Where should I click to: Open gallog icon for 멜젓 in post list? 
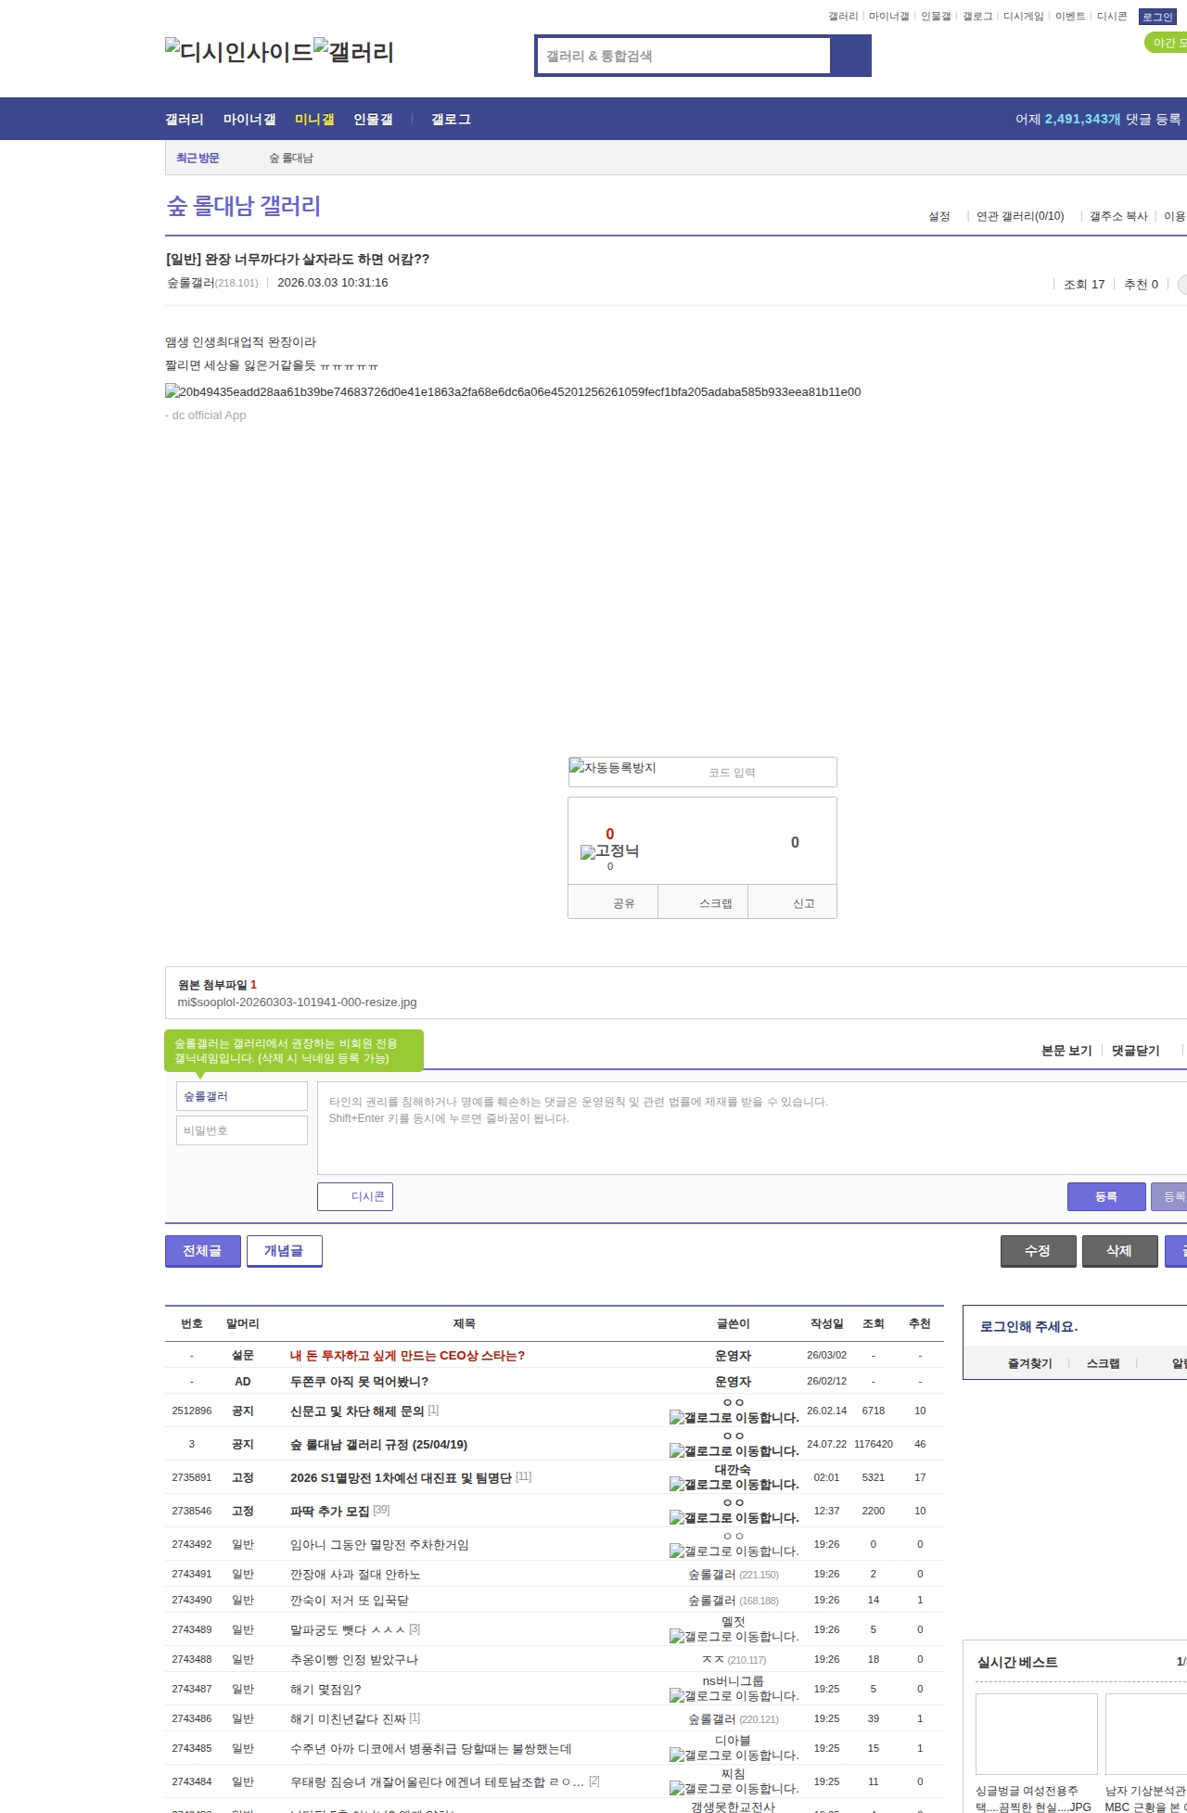point(677,1637)
